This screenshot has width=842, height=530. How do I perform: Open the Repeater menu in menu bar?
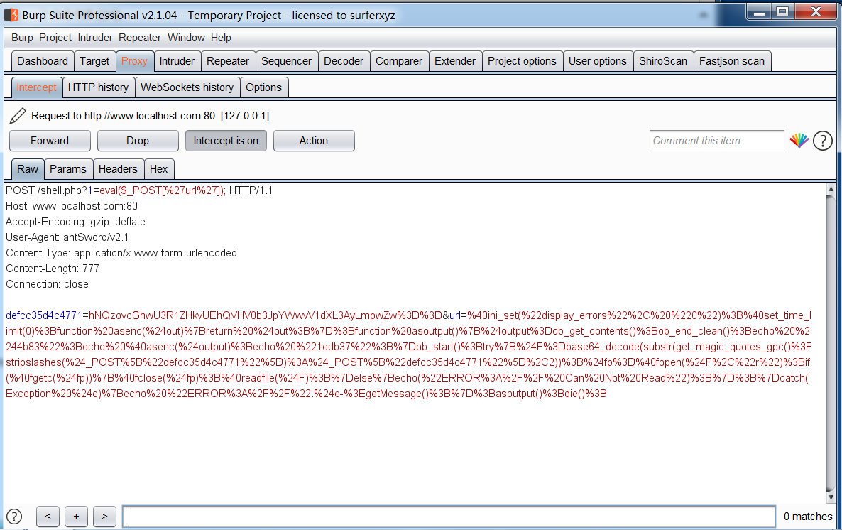(140, 38)
